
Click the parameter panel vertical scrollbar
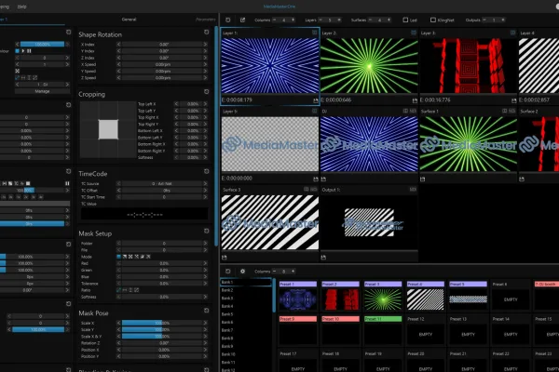click(216, 135)
